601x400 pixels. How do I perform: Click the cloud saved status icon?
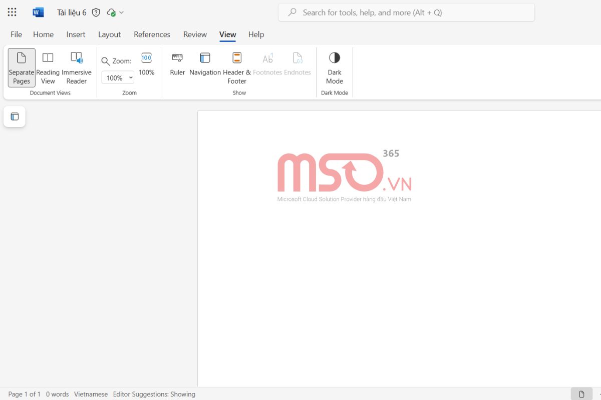111,12
